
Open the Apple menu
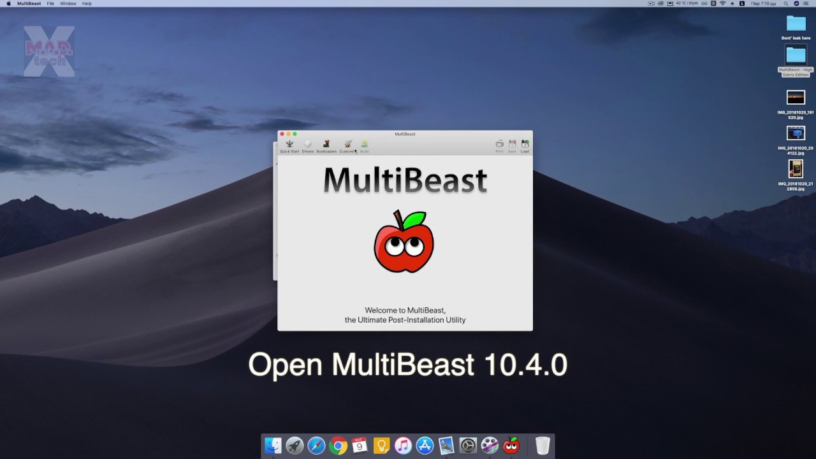click(x=8, y=3)
